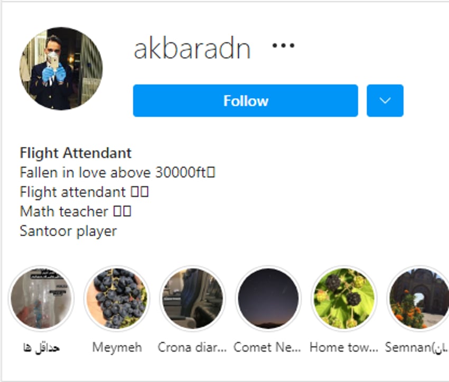Expand the suggested accounts dropdown arrow
The image size is (449, 382).
click(385, 100)
